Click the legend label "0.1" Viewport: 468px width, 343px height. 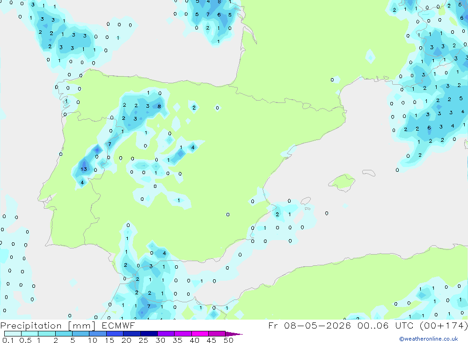click(8, 340)
